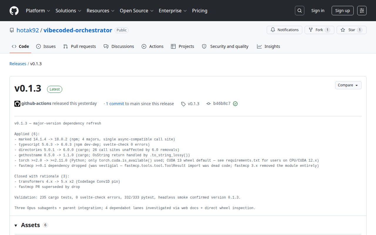Click the 'Public' repository label
This screenshot has width=376, height=235.
click(x=122, y=30)
